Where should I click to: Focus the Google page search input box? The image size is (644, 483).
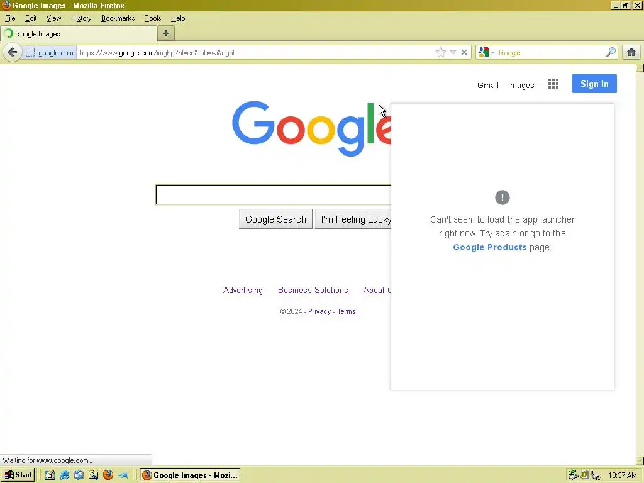coord(274,195)
